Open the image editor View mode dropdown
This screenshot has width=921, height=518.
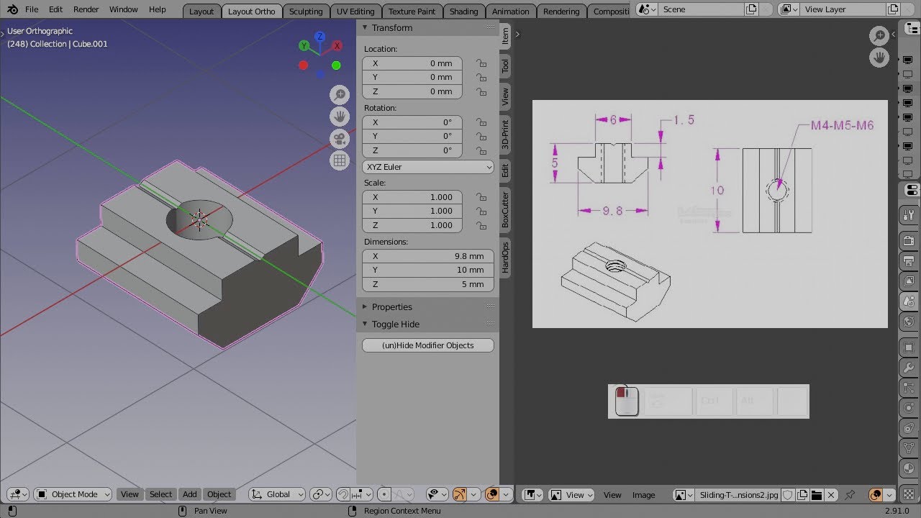pos(572,494)
